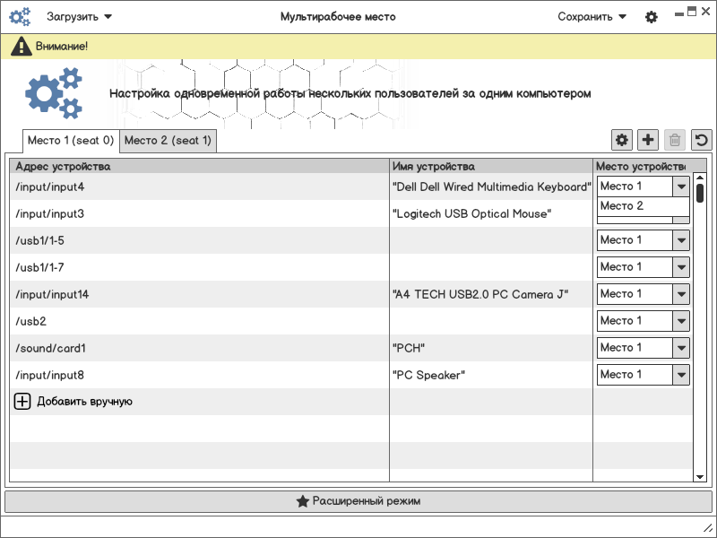Click the scrollbar up arrow

(x=700, y=178)
